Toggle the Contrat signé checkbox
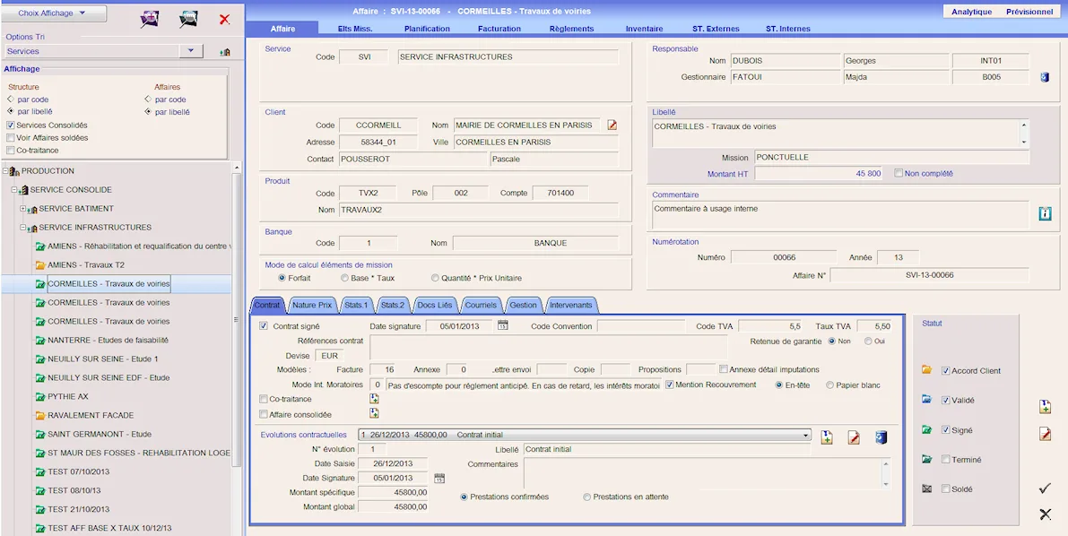This screenshot has height=536, width=1068. pyautogui.click(x=265, y=326)
